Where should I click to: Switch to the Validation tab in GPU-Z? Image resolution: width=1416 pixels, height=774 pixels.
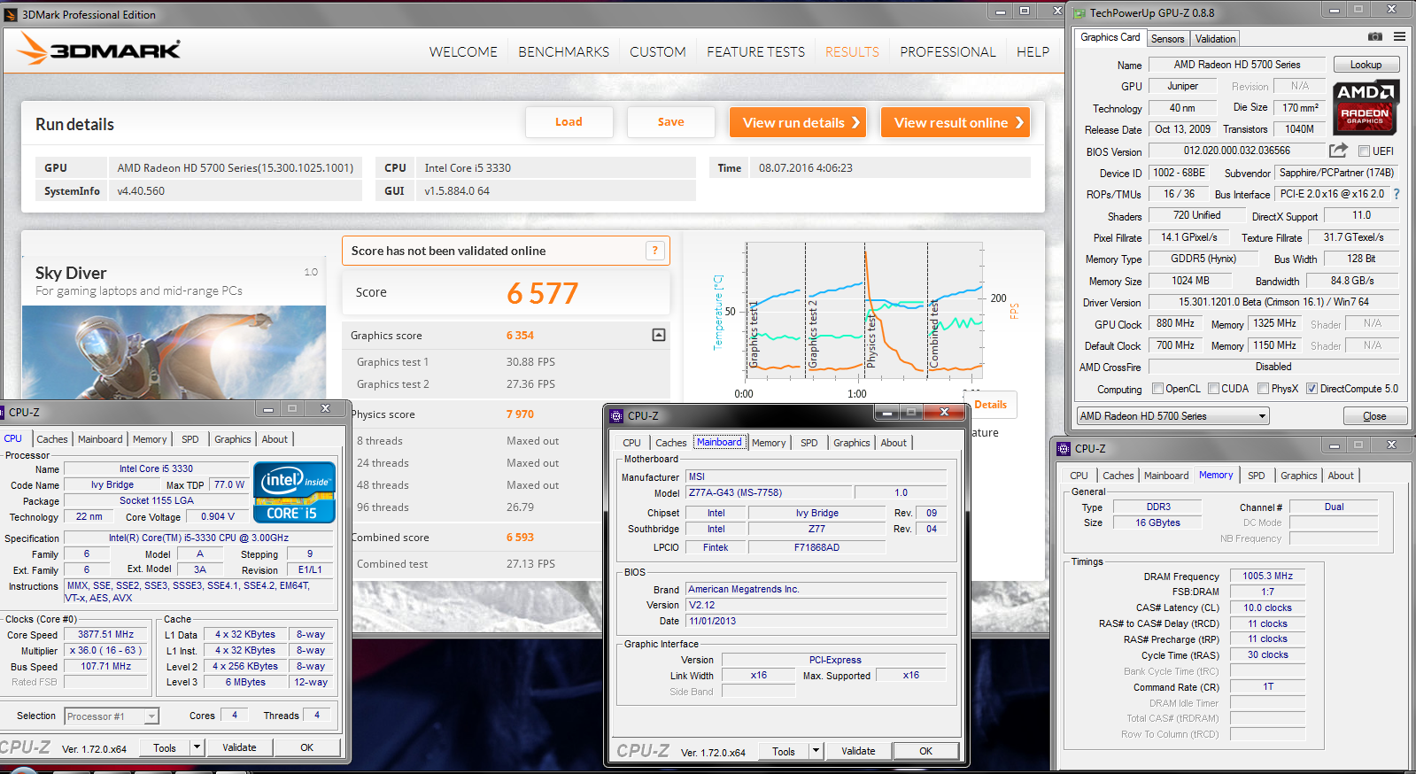tap(1215, 39)
